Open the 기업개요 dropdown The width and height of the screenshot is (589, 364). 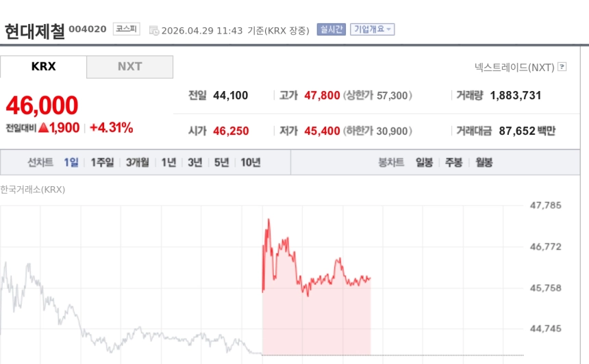coord(372,29)
